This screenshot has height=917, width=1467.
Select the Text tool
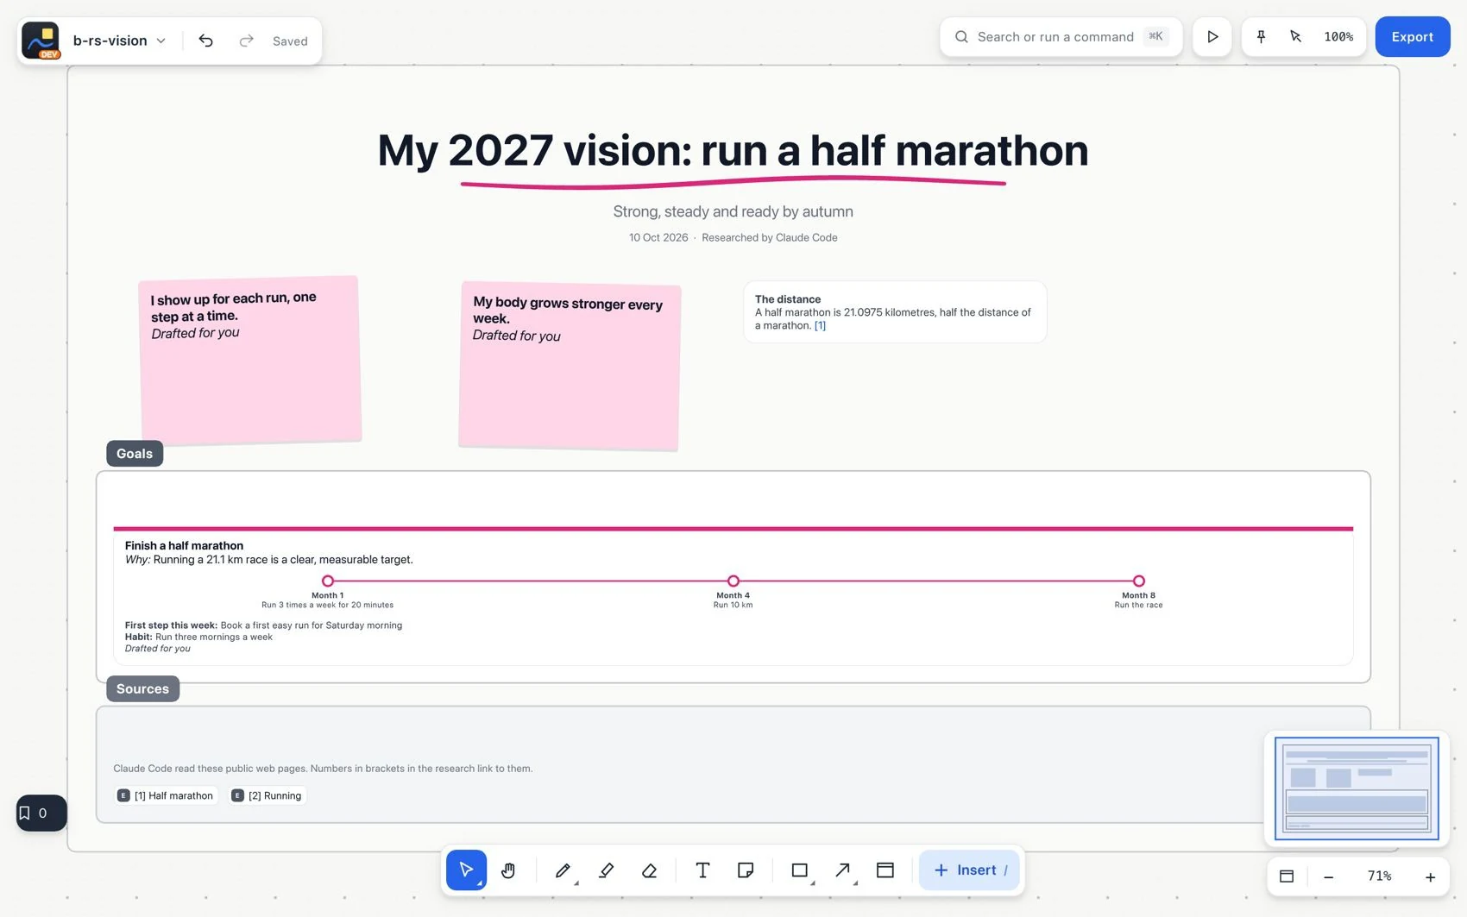(702, 870)
